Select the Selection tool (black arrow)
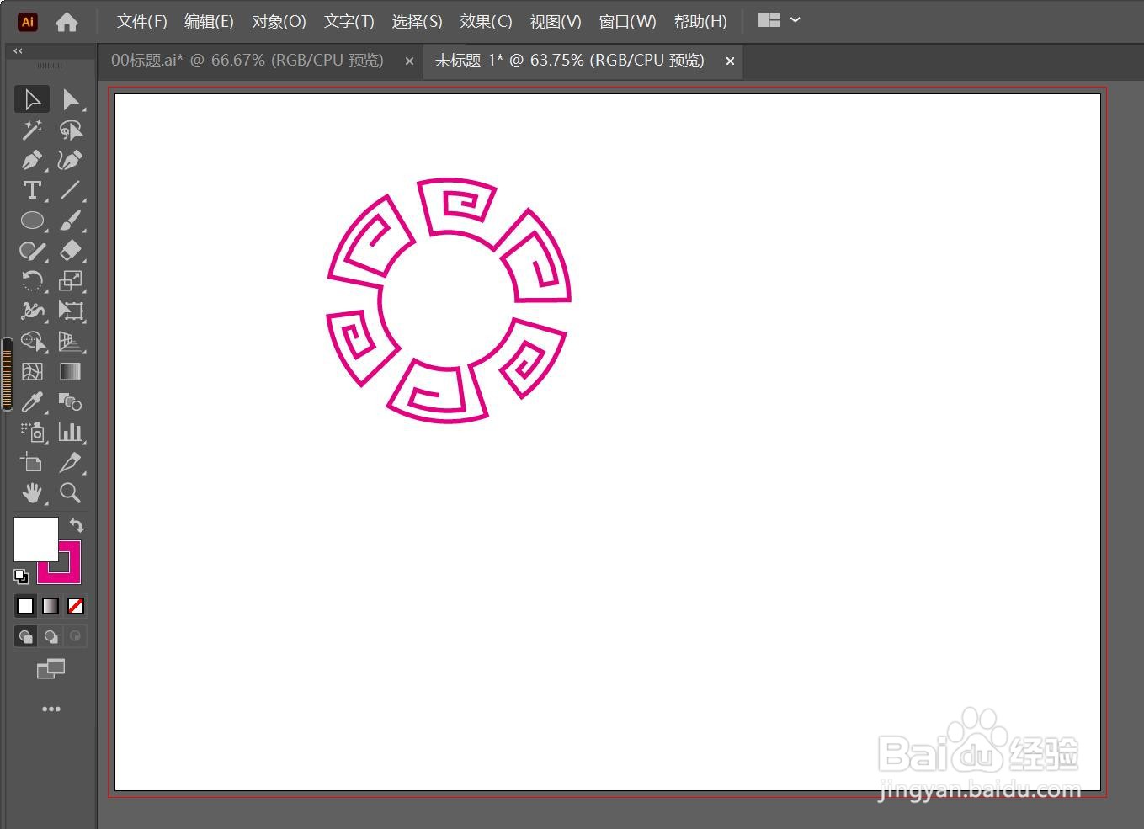Screen dimensions: 1144x829 pos(32,99)
